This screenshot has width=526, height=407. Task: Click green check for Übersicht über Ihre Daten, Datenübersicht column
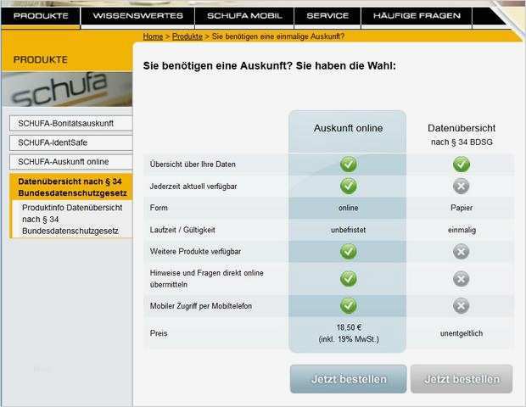[x=462, y=164]
